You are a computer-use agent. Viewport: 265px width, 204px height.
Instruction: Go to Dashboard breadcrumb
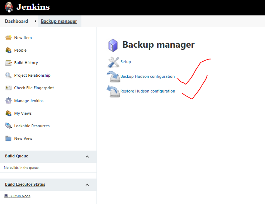click(16, 21)
